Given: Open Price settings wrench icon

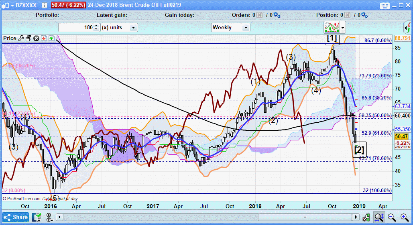Looking at the screenshot, I should 21,39.
